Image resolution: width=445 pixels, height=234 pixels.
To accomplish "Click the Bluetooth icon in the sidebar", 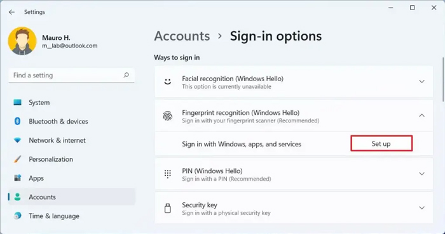I will pos(18,121).
